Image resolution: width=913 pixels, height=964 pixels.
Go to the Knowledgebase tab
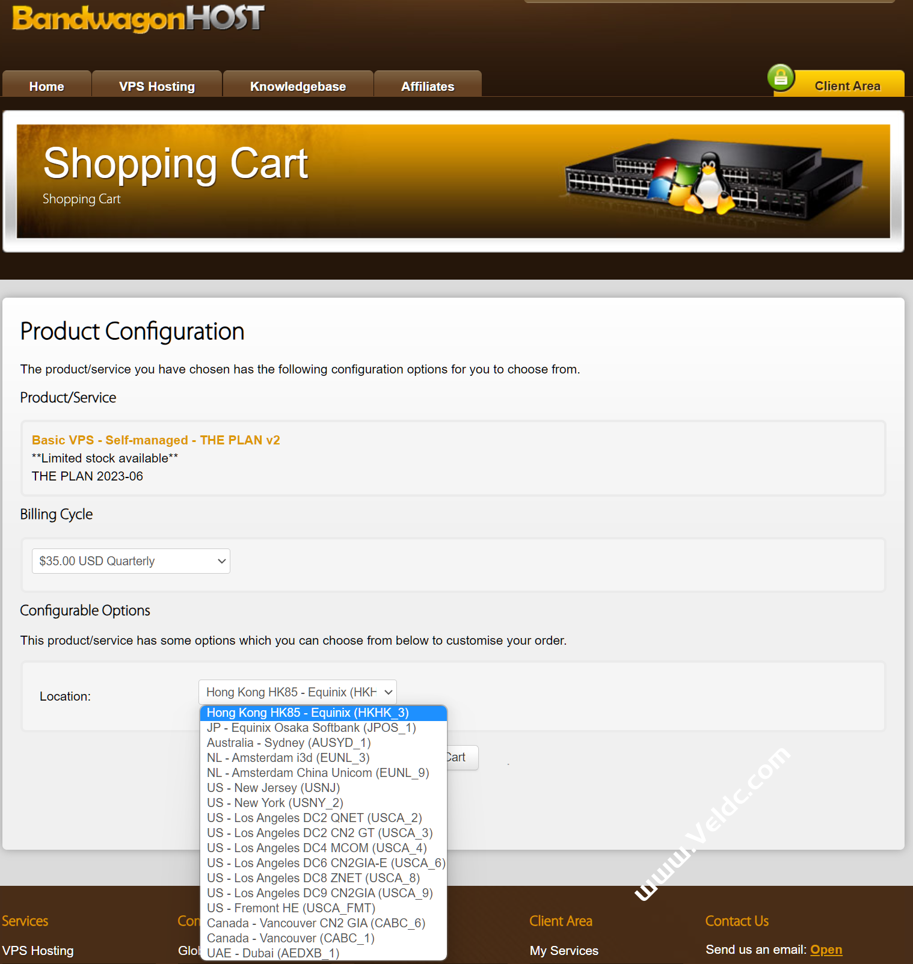(x=298, y=86)
